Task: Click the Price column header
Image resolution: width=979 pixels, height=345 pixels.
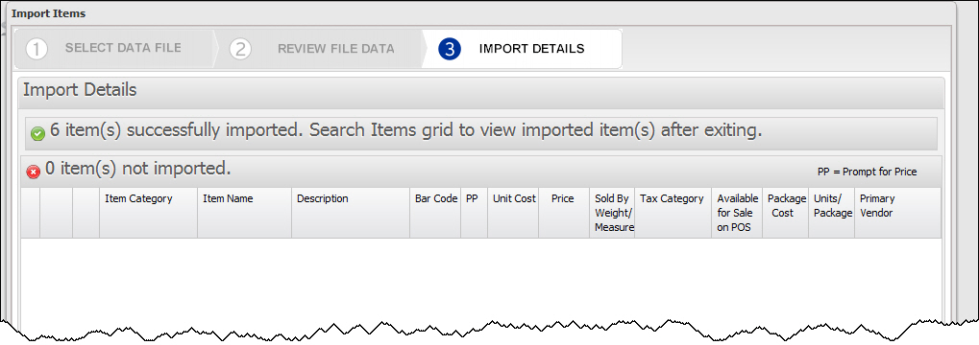Action: coord(564,213)
